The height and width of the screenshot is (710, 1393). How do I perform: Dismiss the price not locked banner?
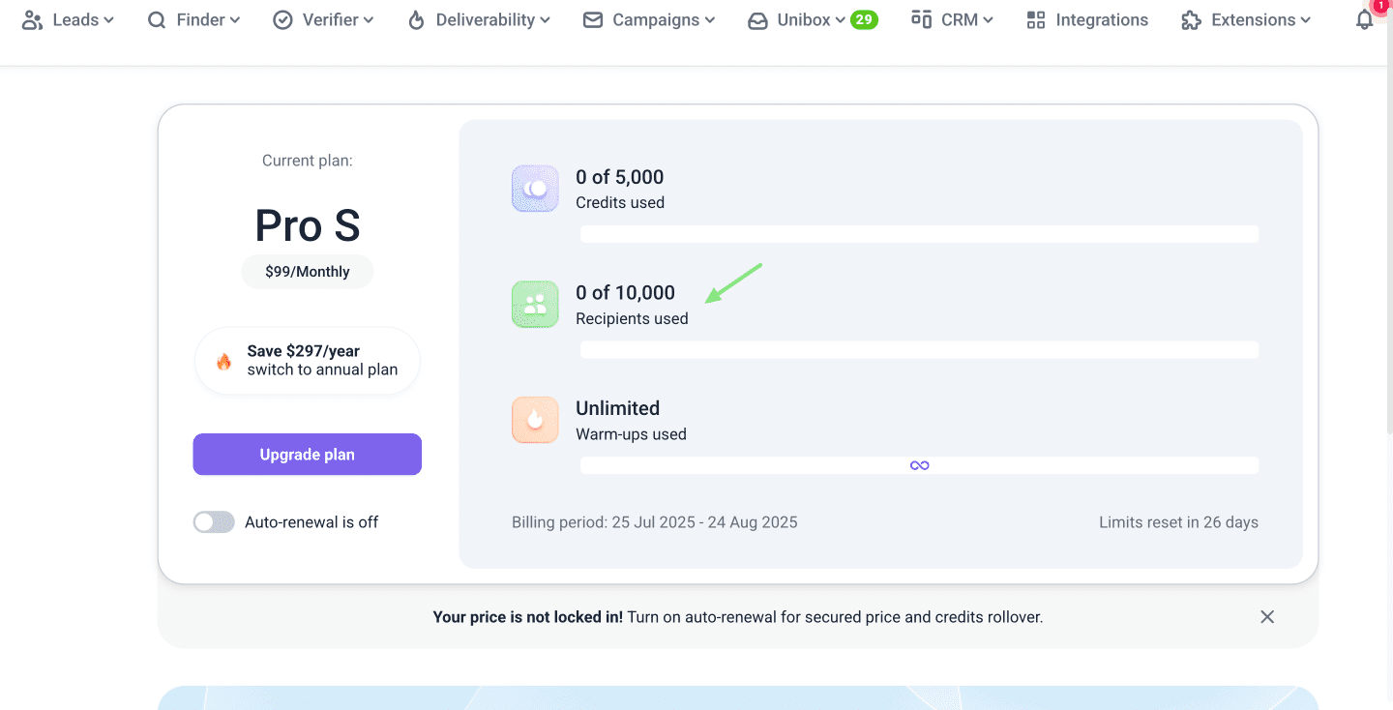click(x=1267, y=617)
